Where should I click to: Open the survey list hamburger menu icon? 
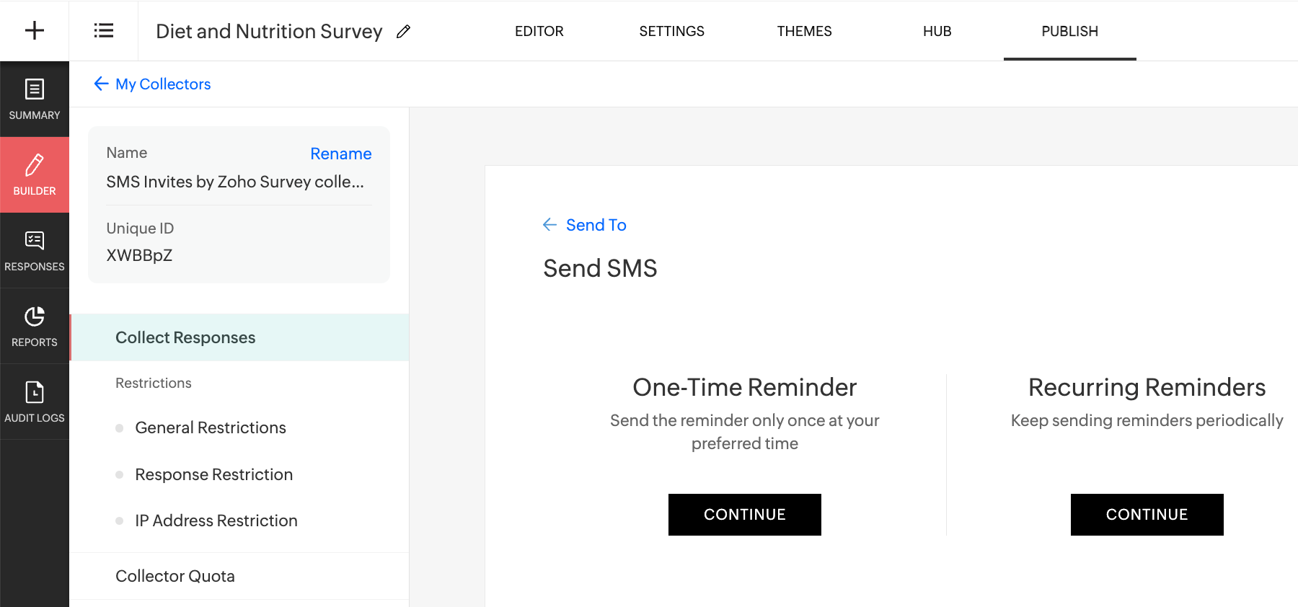pyautogui.click(x=103, y=30)
